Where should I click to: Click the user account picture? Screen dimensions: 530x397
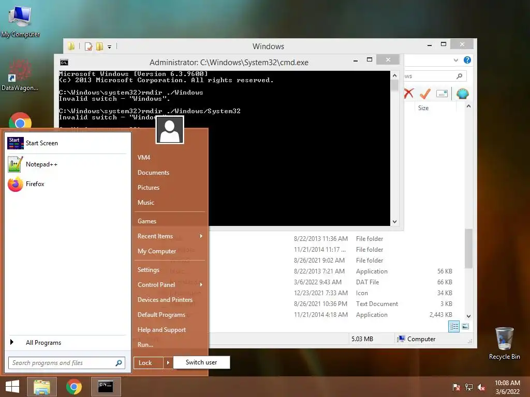[x=170, y=130]
